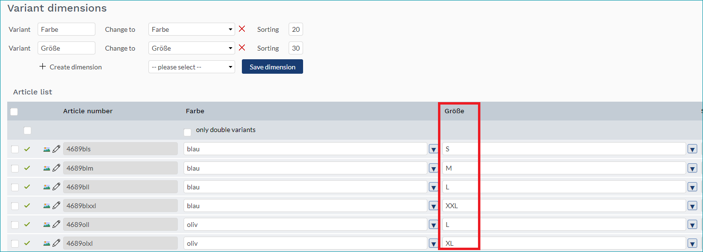Focus Variant name field containing Größe
Viewport: 703px width, 252px height.
click(66, 48)
